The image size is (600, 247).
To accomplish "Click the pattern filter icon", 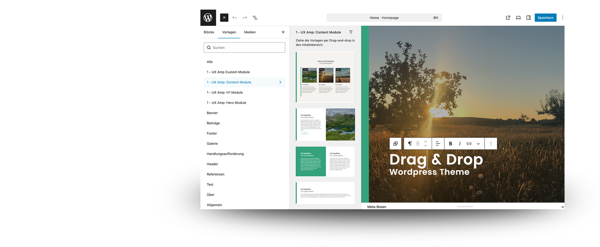I will [351, 32].
